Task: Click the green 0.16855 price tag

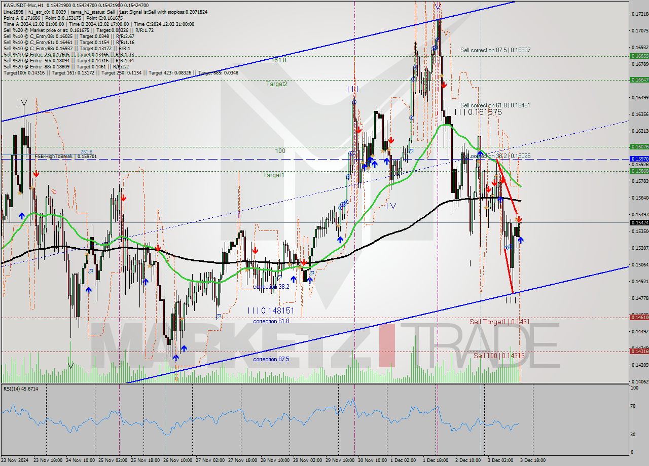Action: tap(639, 56)
